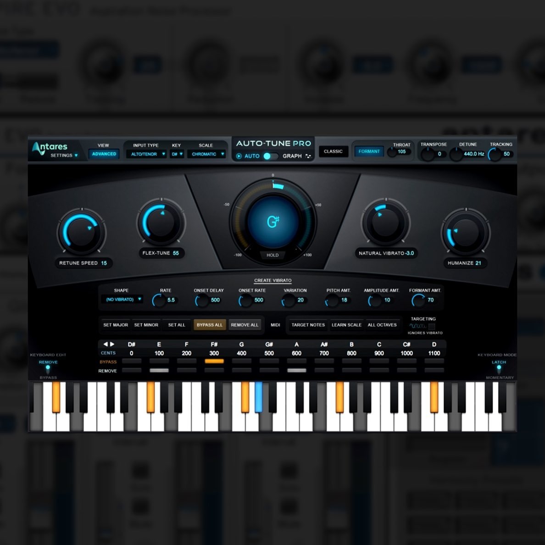The height and width of the screenshot is (545, 545).
Task: Click the blue highlighted piano key
Action: tap(259, 397)
